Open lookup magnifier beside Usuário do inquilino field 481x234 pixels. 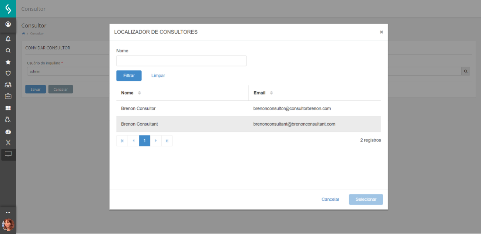[x=466, y=71]
